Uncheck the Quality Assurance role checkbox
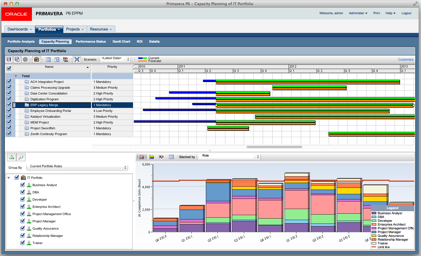 coord(22,228)
